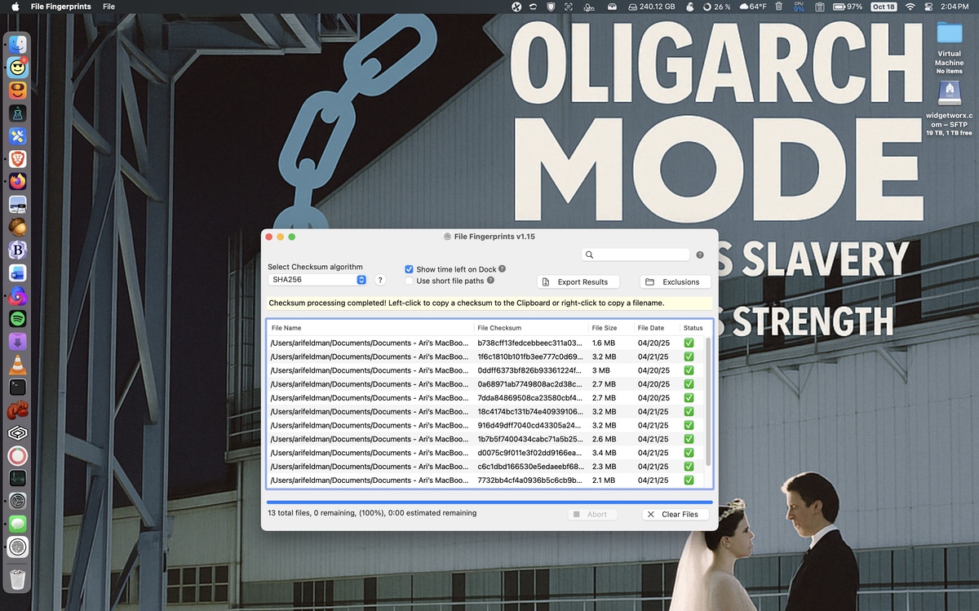This screenshot has height=611, width=979.
Task: Open VLC media player from the Dock
Action: [17, 365]
